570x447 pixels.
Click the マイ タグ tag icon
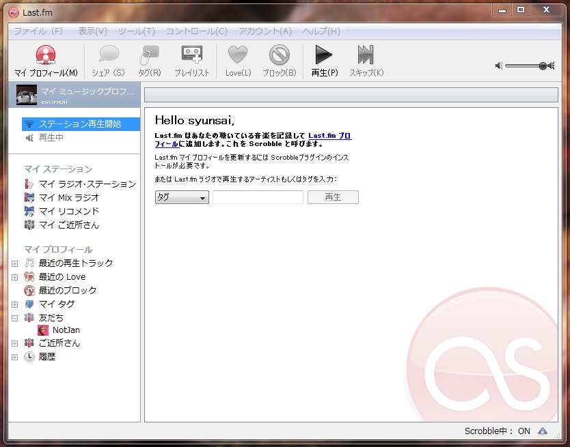(x=29, y=304)
